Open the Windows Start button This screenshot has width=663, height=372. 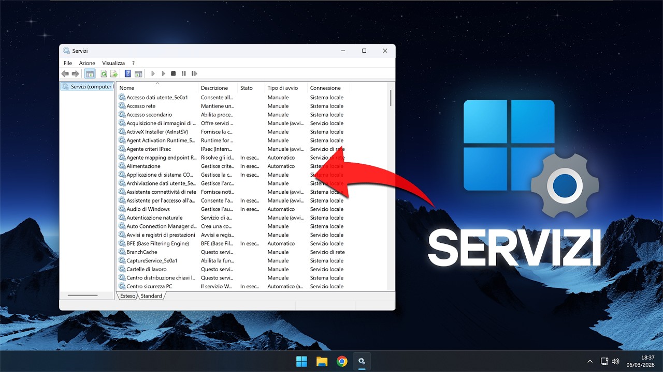coord(301,361)
